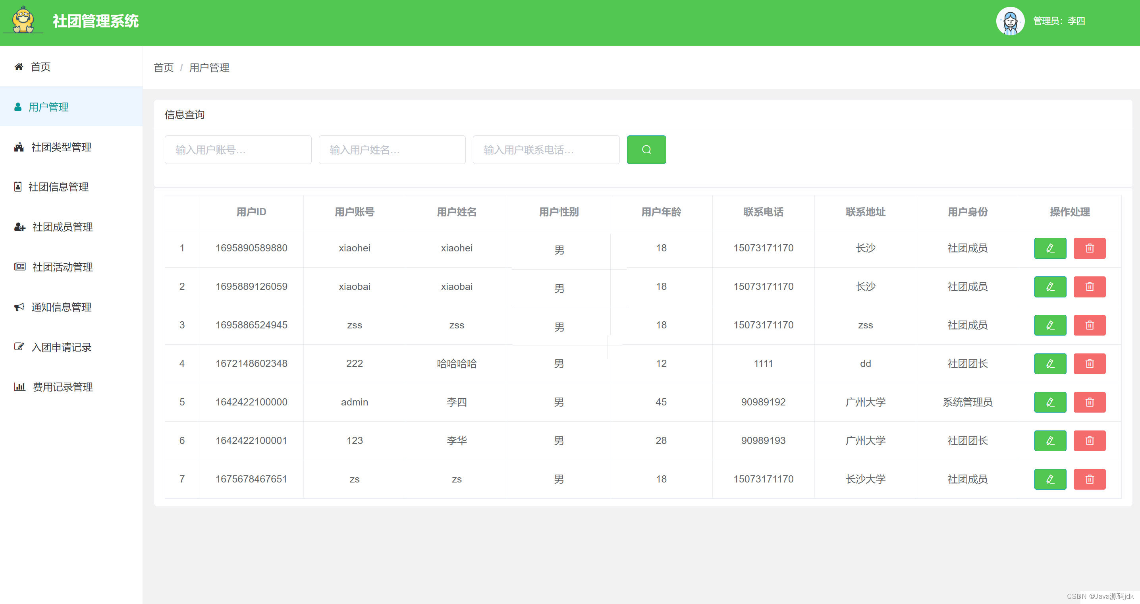
Task: Open 社团类型管理 sidebar menu
Action: (61, 147)
